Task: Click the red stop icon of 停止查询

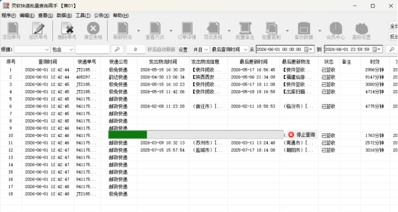Action: (x=291, y=135)
